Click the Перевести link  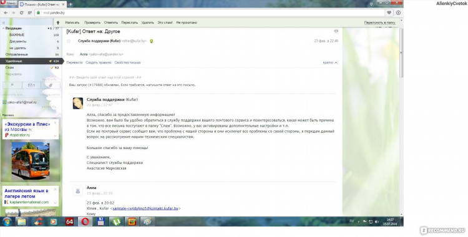tap(74, 63)
